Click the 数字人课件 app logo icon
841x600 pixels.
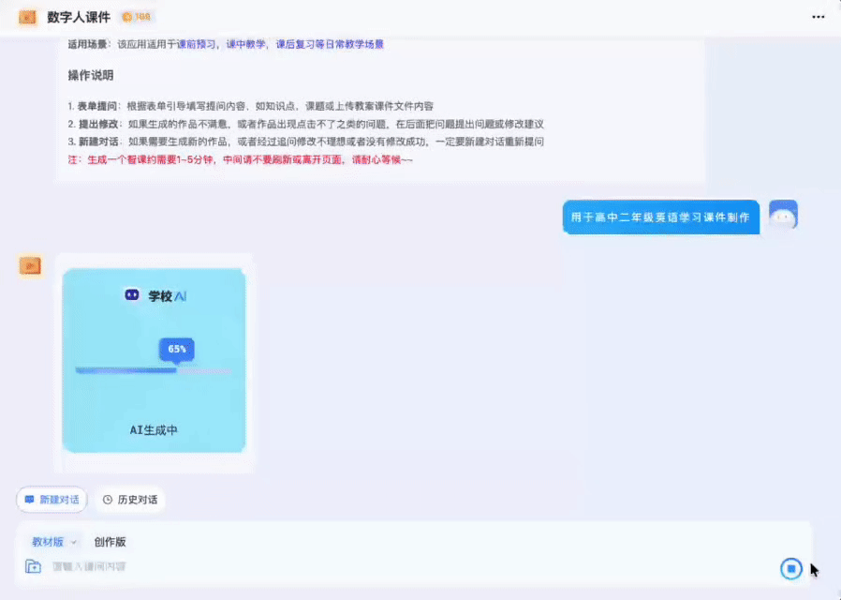[x=25, y=16]
